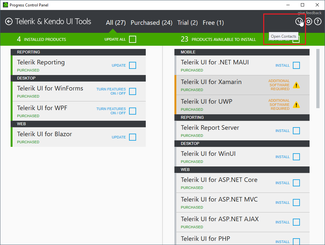This screenshot has width=325, height=245.
Task: Open the settings gear icon
Action: (x=308, y=22)
